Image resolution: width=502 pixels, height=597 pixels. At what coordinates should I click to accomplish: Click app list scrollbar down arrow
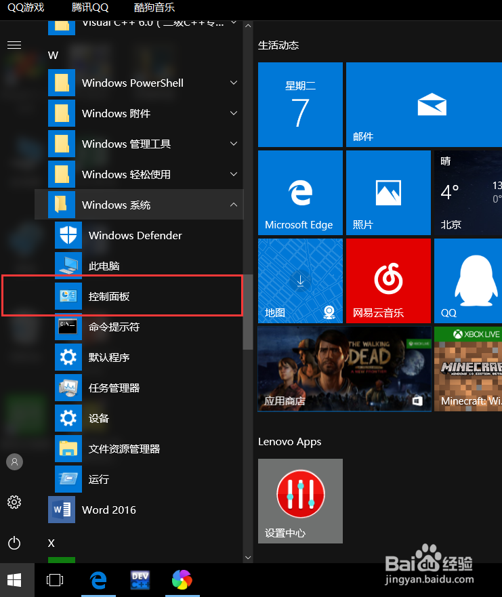click(x=248, y=558)
